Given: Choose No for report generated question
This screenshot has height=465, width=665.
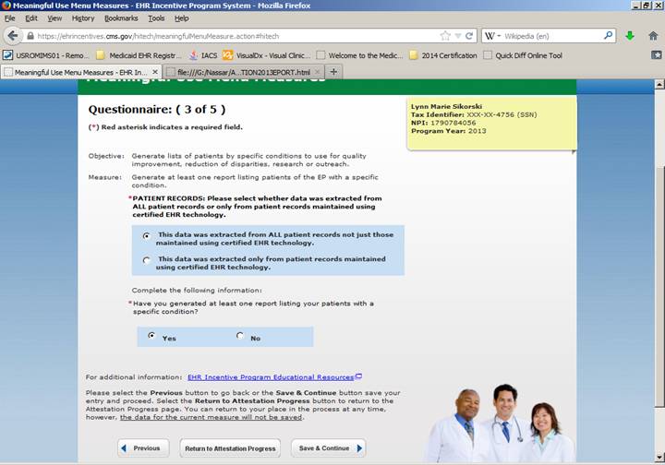Looking at the screenshot, I should (241, 337).
